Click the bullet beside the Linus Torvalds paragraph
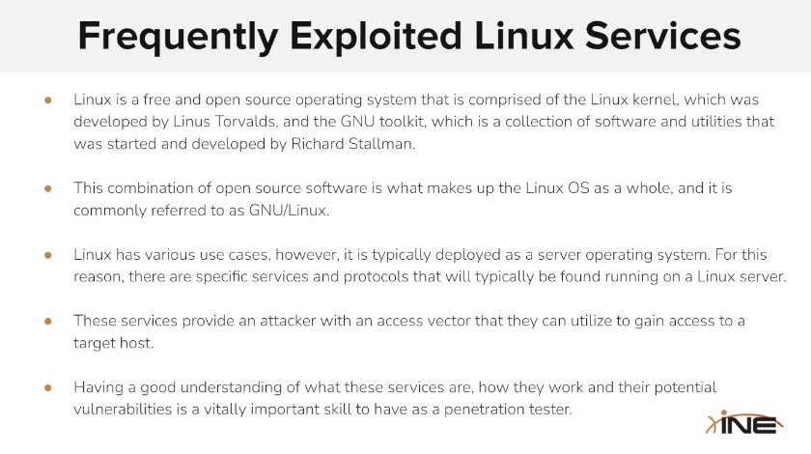 point(48,100)
